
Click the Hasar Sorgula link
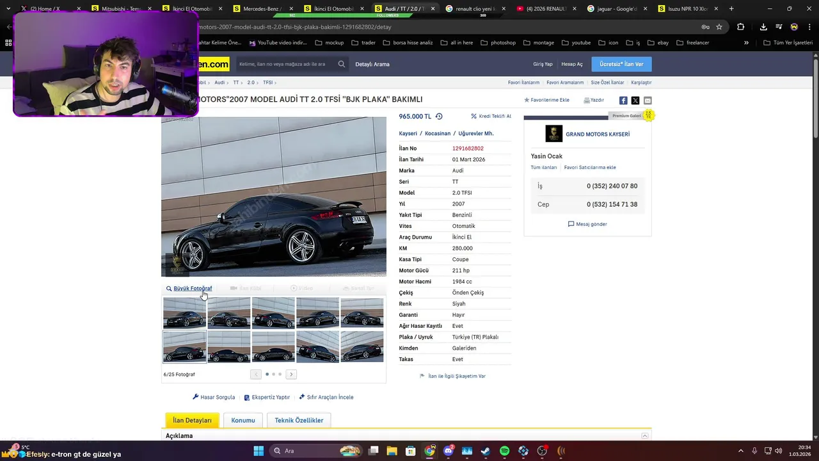click(214, 397)
